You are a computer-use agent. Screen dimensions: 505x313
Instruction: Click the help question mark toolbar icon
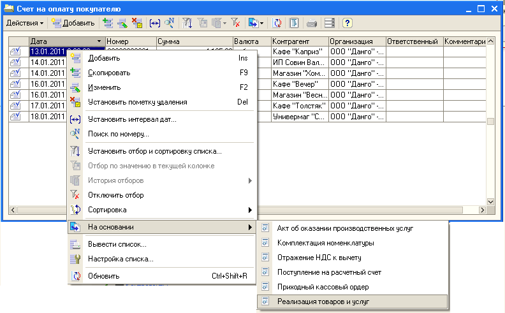pos(348,23)
